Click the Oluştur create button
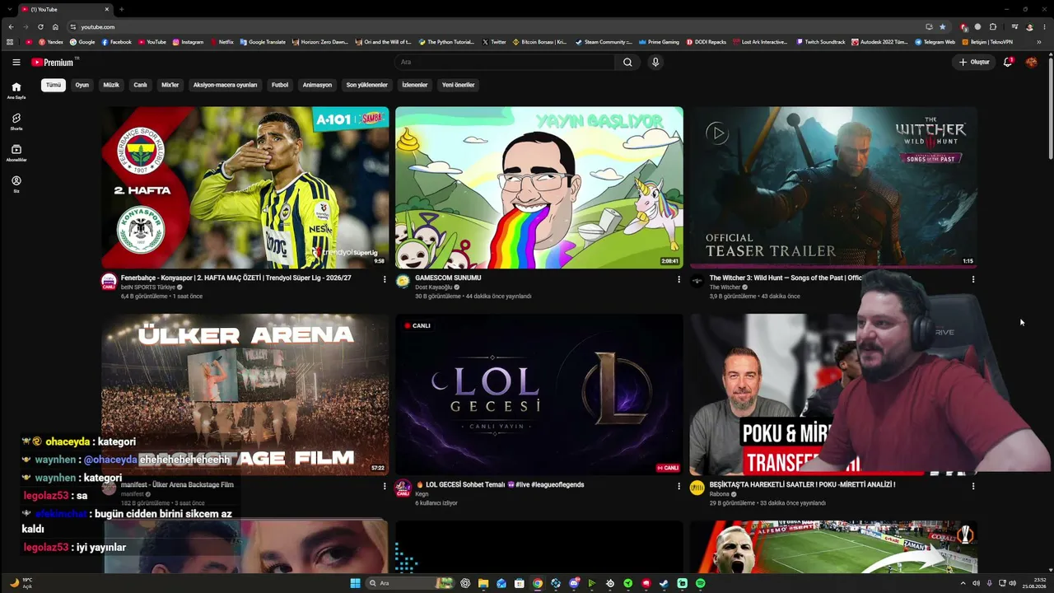 (x=973, y=62)
